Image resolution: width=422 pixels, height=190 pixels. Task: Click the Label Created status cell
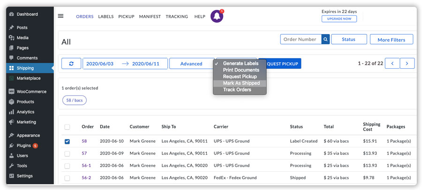tap(303, 141)
